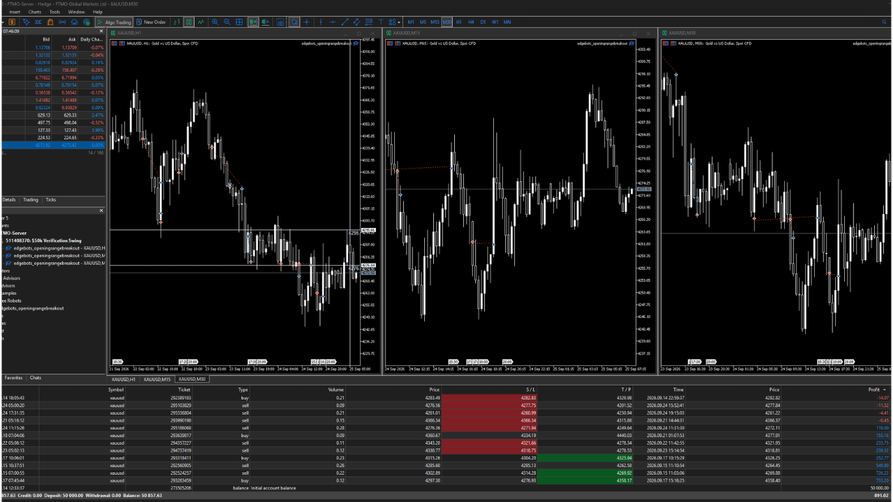The width and height of the screenshot is (893, 502).
Task: Click the Volume column header in history
Action: tap(336, 390)
